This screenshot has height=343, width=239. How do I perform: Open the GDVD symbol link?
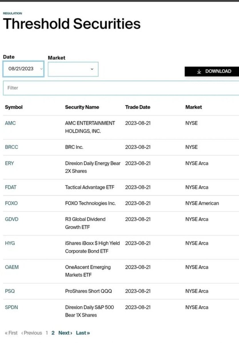point(12,219)
